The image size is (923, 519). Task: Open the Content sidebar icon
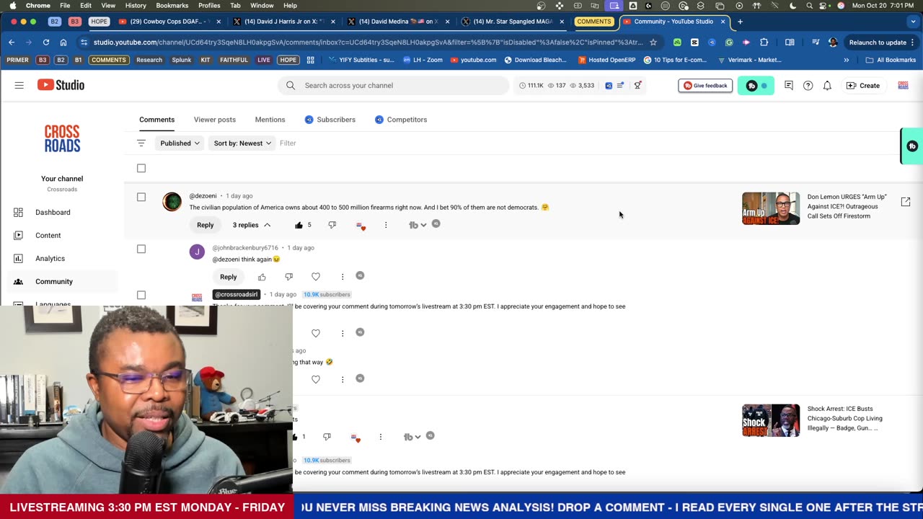coord(18,235)
